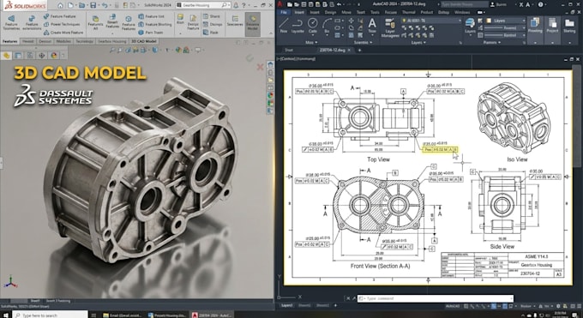Viewport: 583px width, 318px height.
Task: Click the AutoCAD Move arrows icon
Action: pos(351,21)
